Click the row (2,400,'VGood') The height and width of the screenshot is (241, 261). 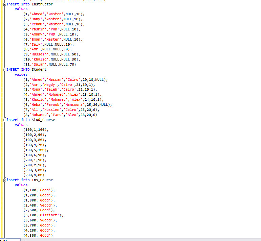point(40,206)
